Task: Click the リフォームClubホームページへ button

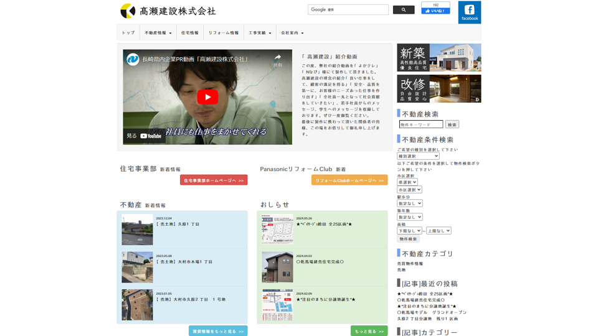Action: pyautogui.click(x=349, y=180)
